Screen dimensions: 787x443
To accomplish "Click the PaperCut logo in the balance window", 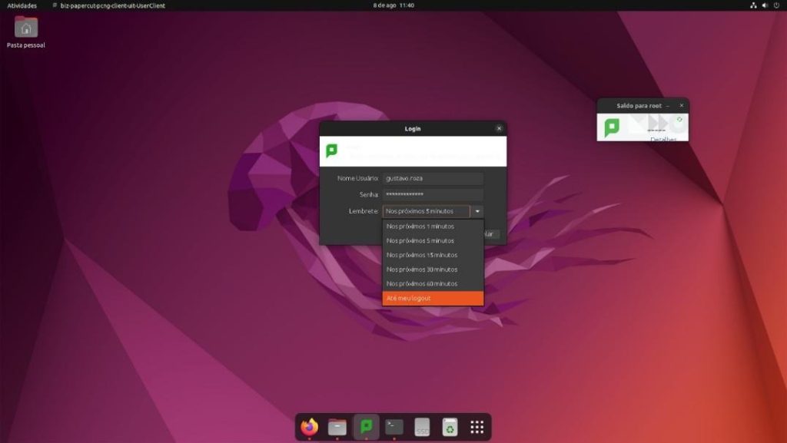I will tap(612, 127).
